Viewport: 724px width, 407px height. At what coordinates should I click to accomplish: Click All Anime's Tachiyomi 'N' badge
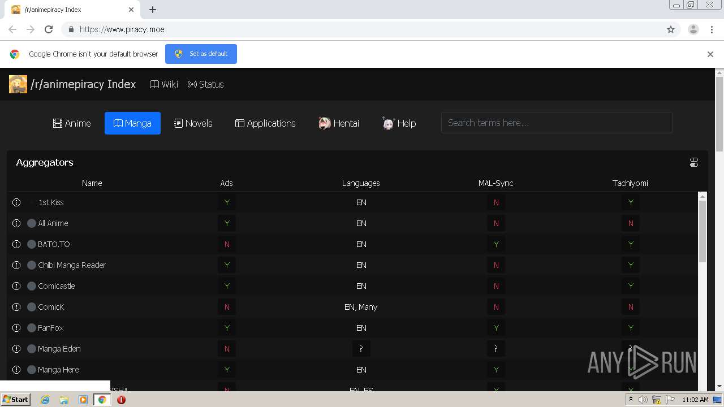pos(631,223)
